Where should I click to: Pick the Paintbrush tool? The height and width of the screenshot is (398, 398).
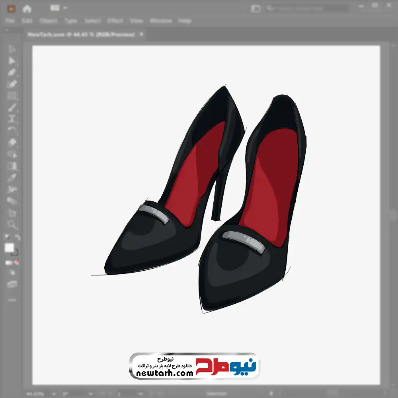tap(12, 107)
